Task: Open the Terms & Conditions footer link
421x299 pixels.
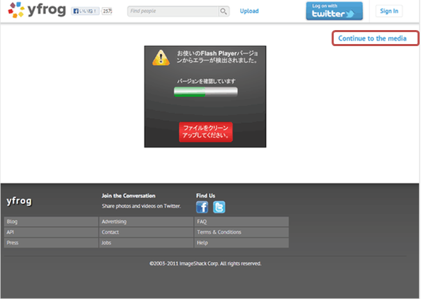Action: click(242, 232)
